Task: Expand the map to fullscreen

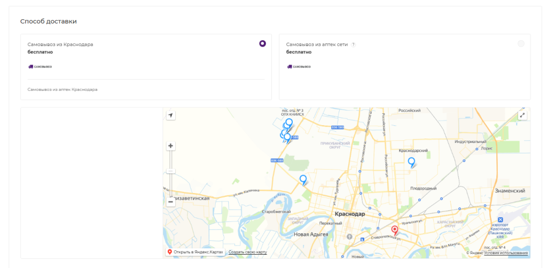Action: pyautogui.click(x=522, y=116)
